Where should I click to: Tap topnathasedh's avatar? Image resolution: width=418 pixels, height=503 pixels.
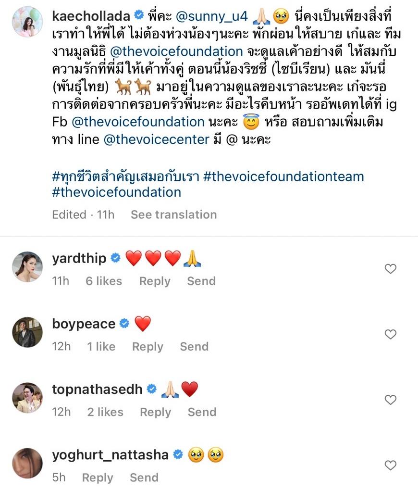pos(27,398)
